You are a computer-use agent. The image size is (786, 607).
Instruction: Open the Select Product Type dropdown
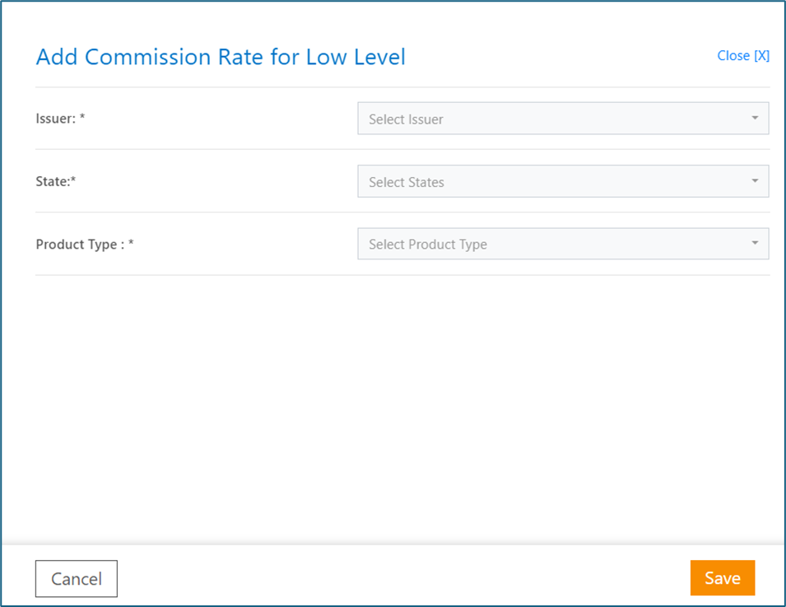[563, 244]
